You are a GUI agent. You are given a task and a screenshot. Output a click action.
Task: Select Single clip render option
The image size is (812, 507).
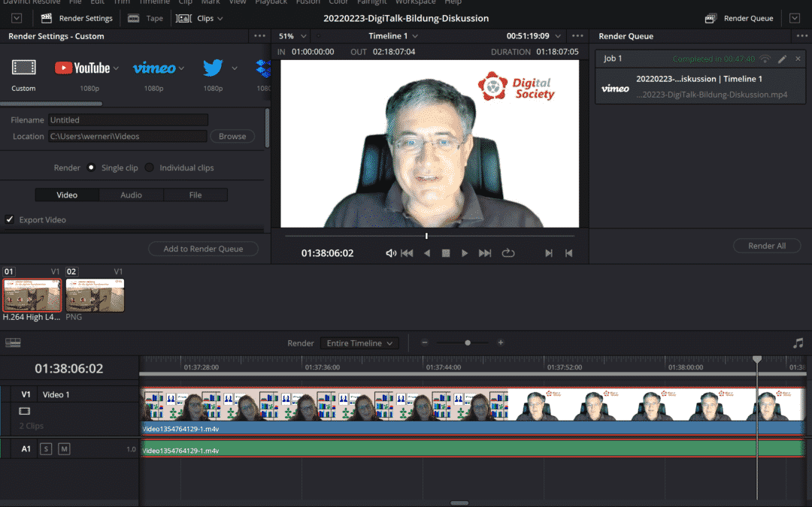[91, 167]
